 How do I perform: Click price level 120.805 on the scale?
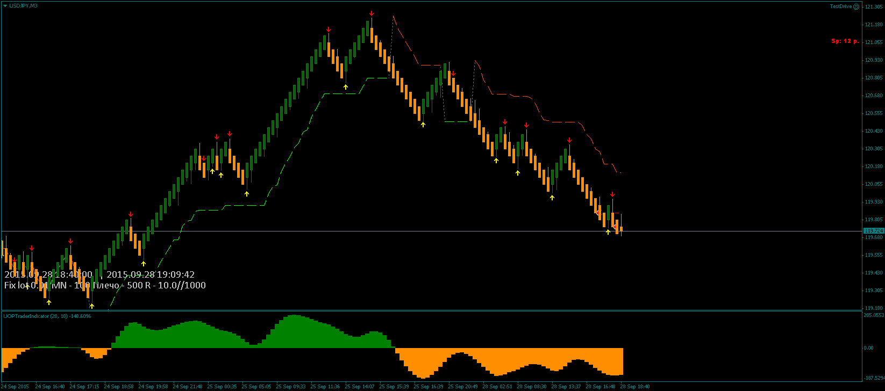click(873, 78)
